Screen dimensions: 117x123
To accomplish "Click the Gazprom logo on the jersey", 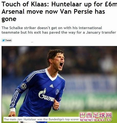I will pos(46,95).
